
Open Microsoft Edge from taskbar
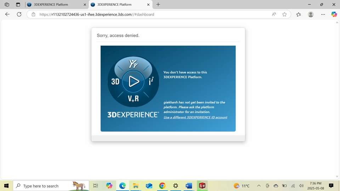123,186
